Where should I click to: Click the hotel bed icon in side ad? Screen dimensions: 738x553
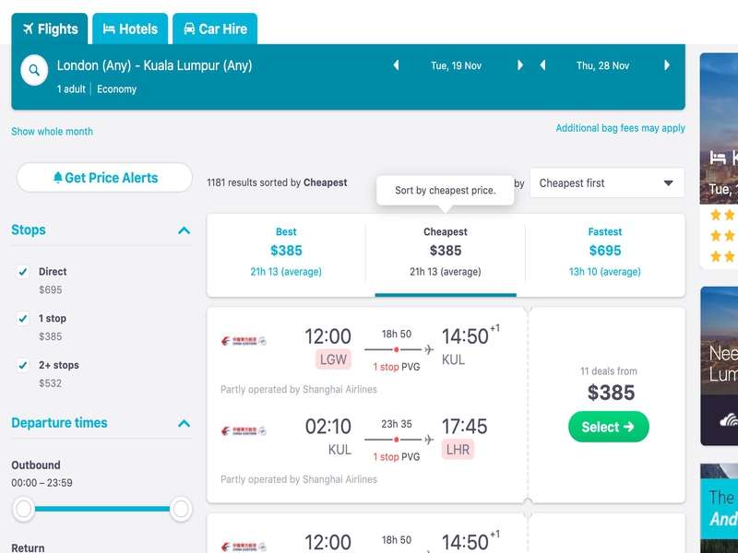tap(718, 158)
